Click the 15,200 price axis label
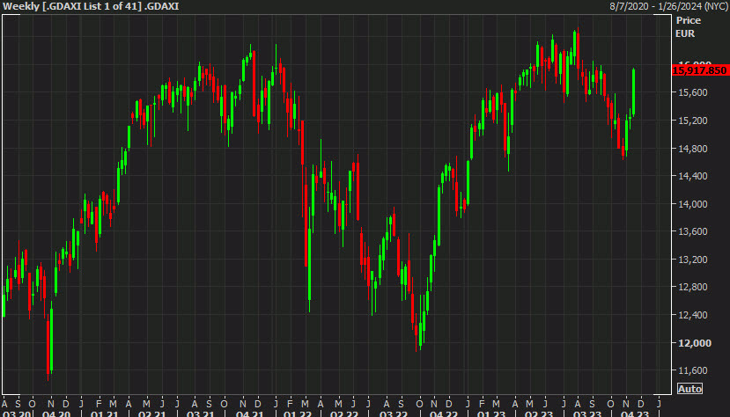The height and width of the screenshot is (417, 730). coord(693,121)
